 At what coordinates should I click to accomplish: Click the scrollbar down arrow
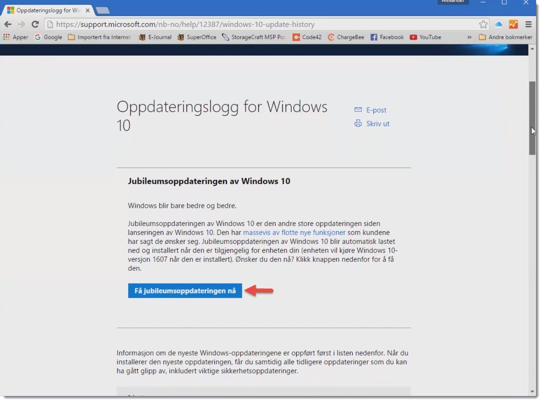(x=532, y=391)
